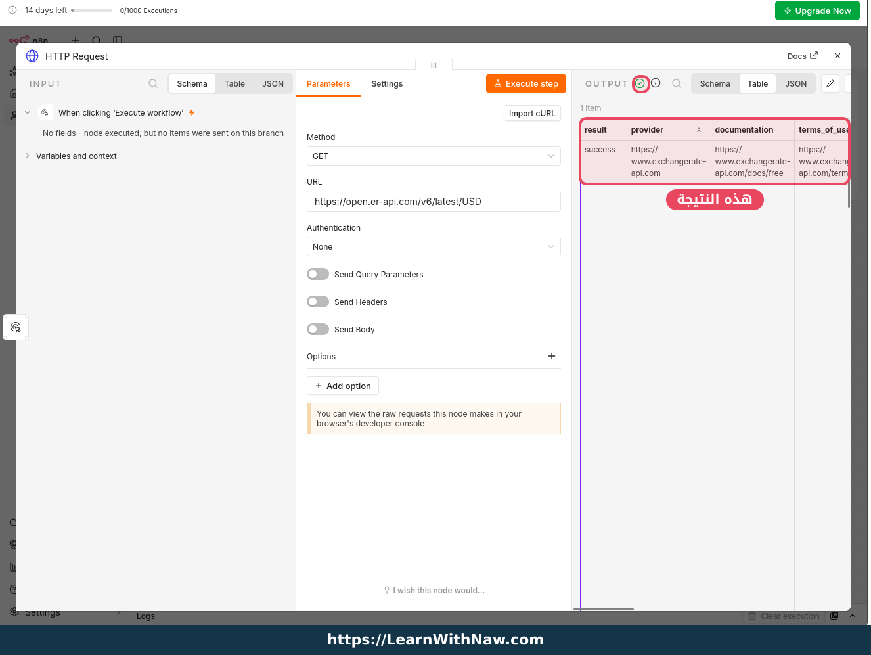Select Table view in the input panel
The height and width of the screenshot is (655, 871).
point(234,83)
